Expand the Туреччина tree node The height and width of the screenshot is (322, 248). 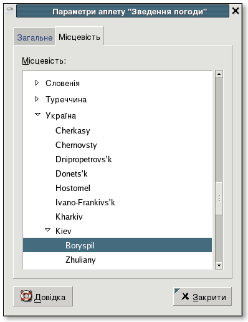(x=37, y=99)
